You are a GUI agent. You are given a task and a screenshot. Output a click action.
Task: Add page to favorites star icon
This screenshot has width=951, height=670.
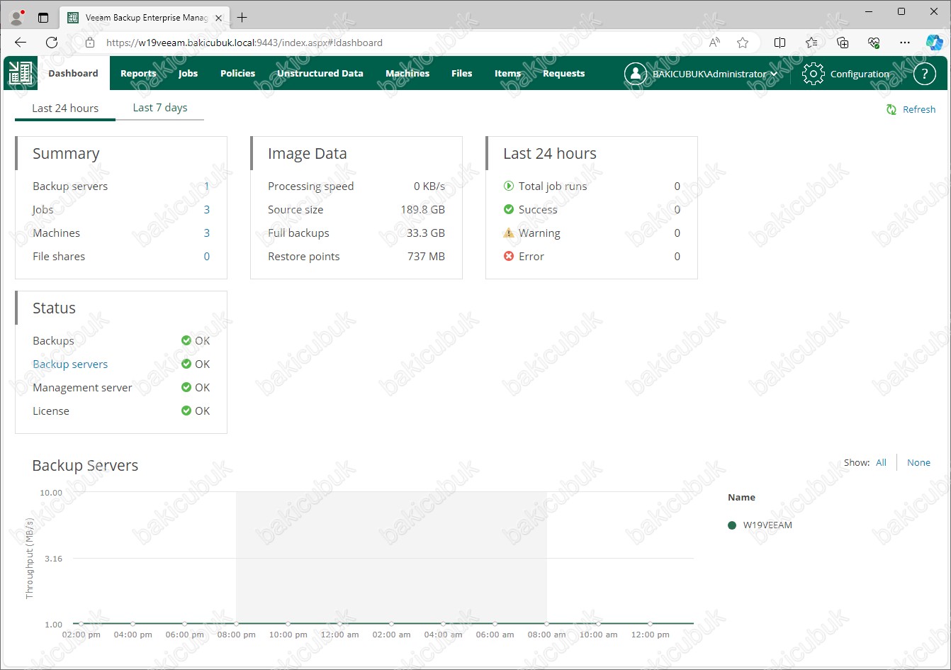point(743,43)
